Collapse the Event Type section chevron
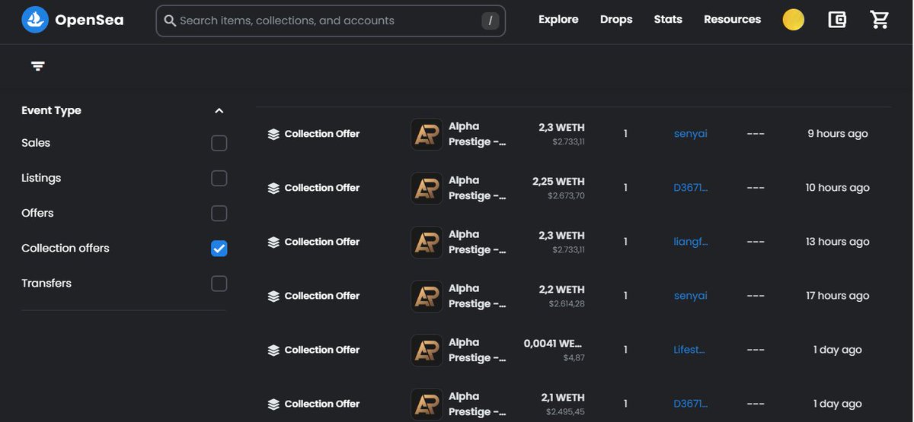 (219, 111)
